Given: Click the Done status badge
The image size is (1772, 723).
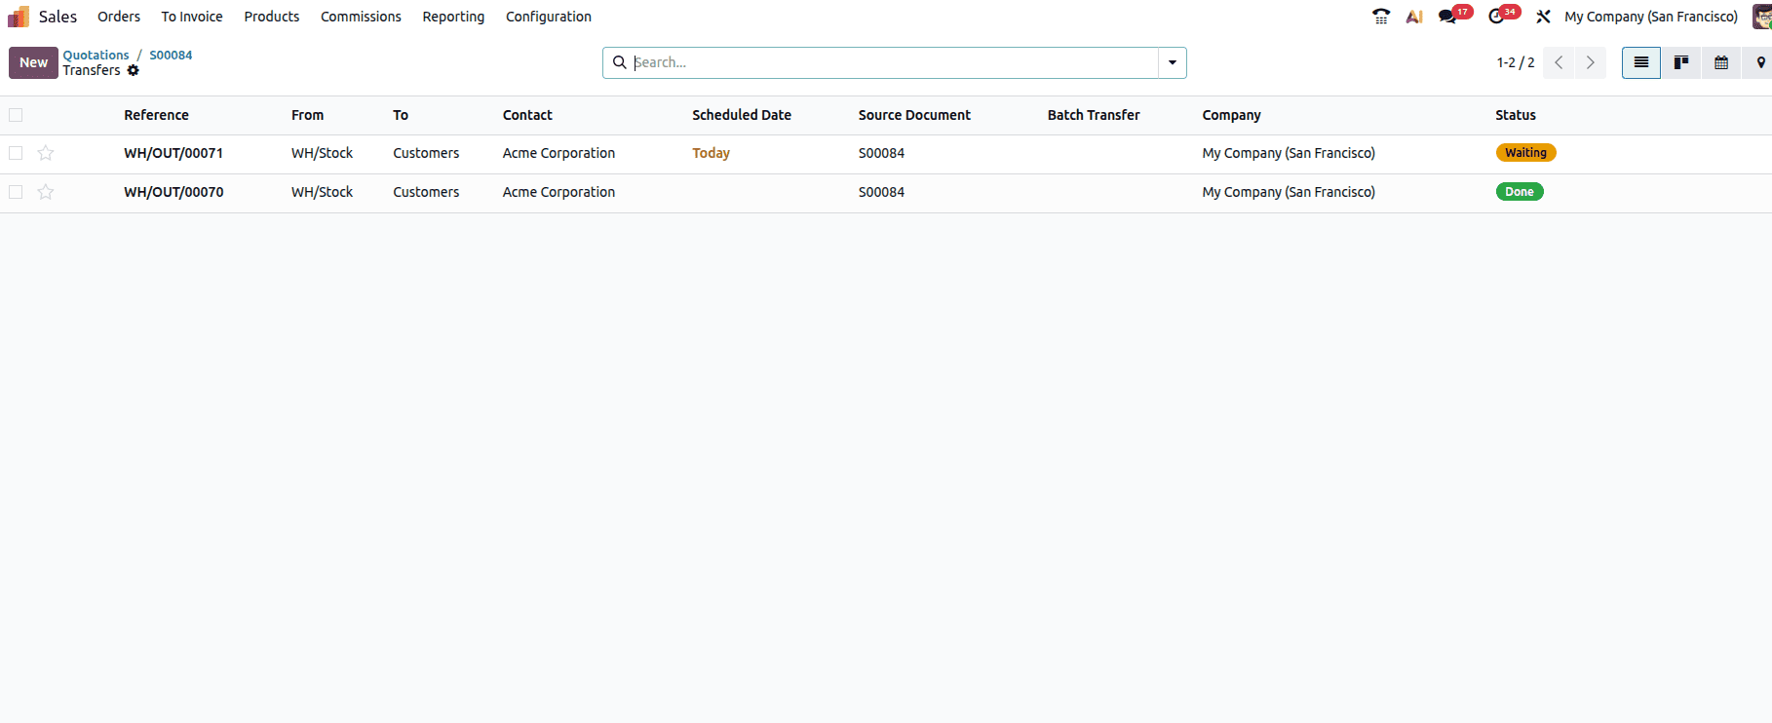Looking at the screenshot, I should tap(1520, 192).
